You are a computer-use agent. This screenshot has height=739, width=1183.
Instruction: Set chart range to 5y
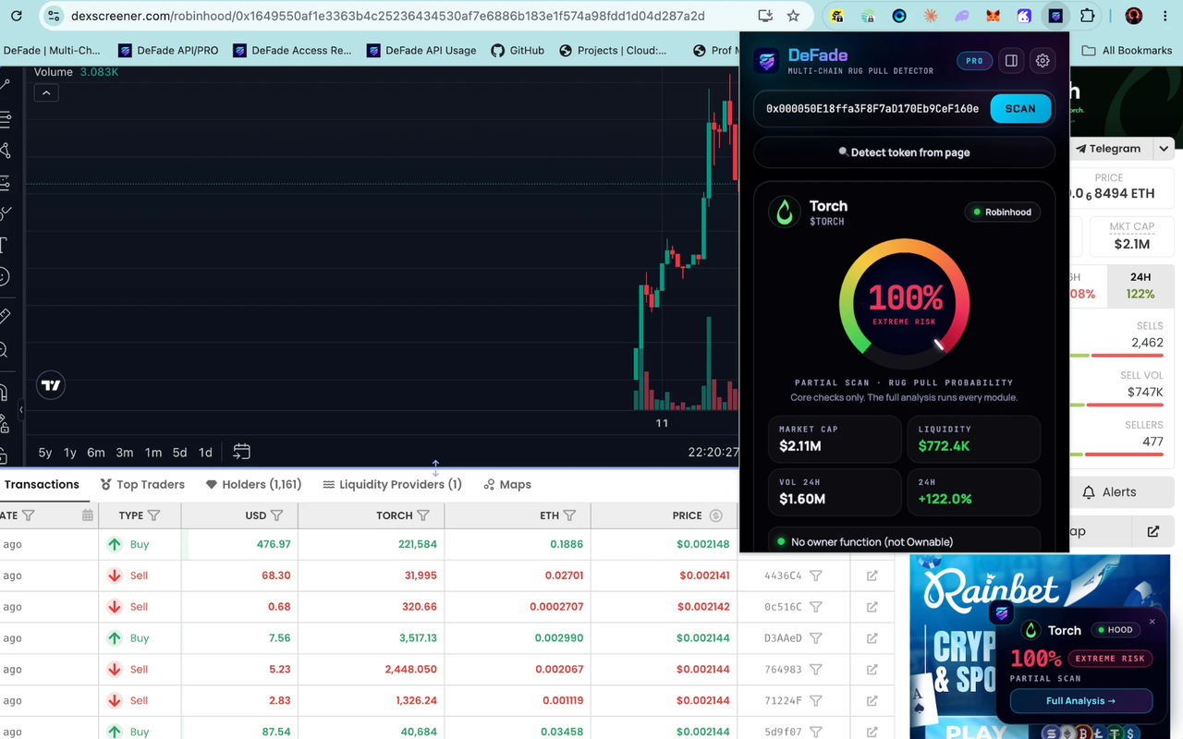(x=44, y=453)
